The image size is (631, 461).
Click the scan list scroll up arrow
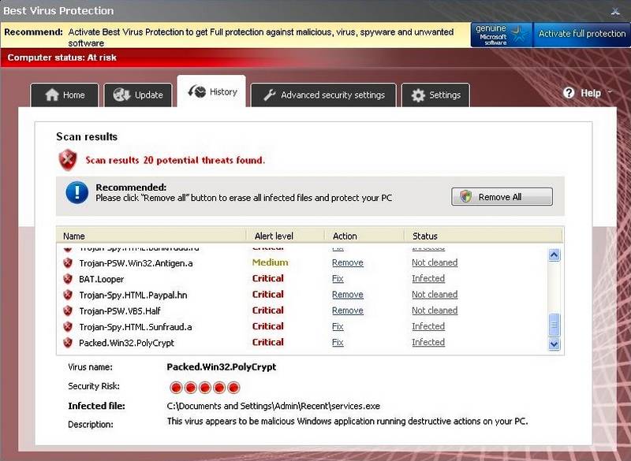(x=554, y=255)
